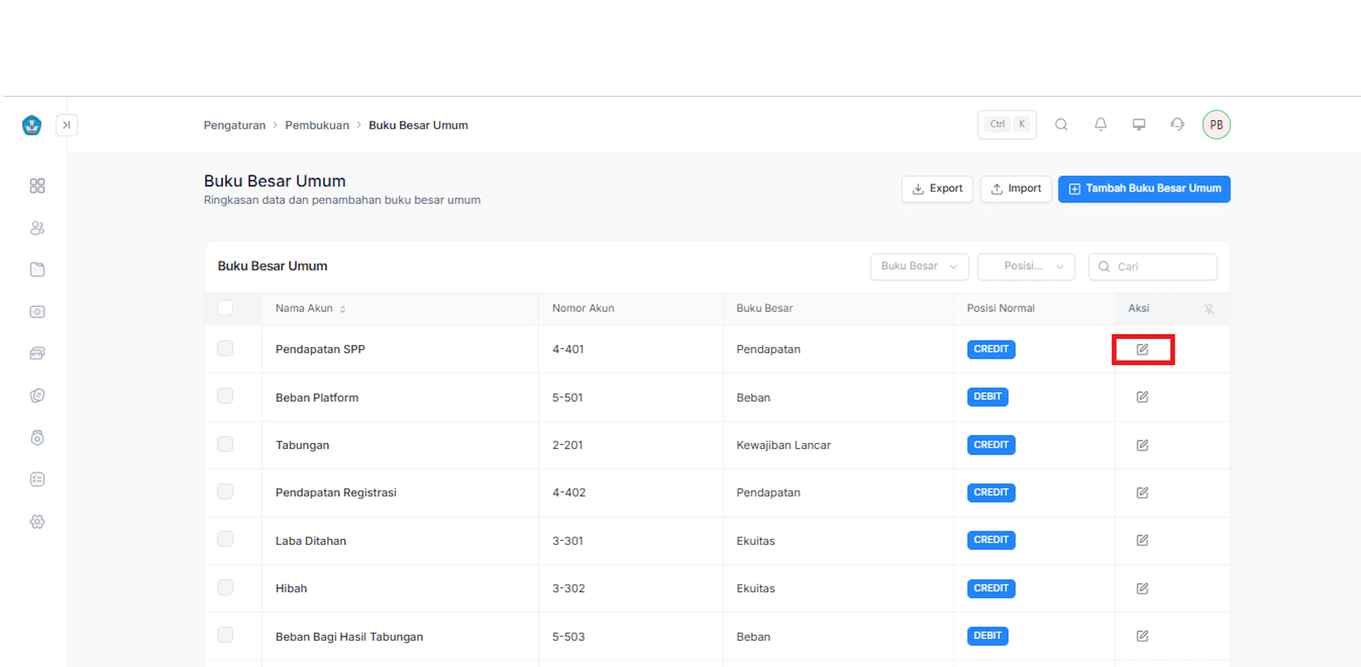Screen dimensions: 1361x667
Task: Click the DEBIT badge for Beban Bagi Hasil
Action: (987, 635)
